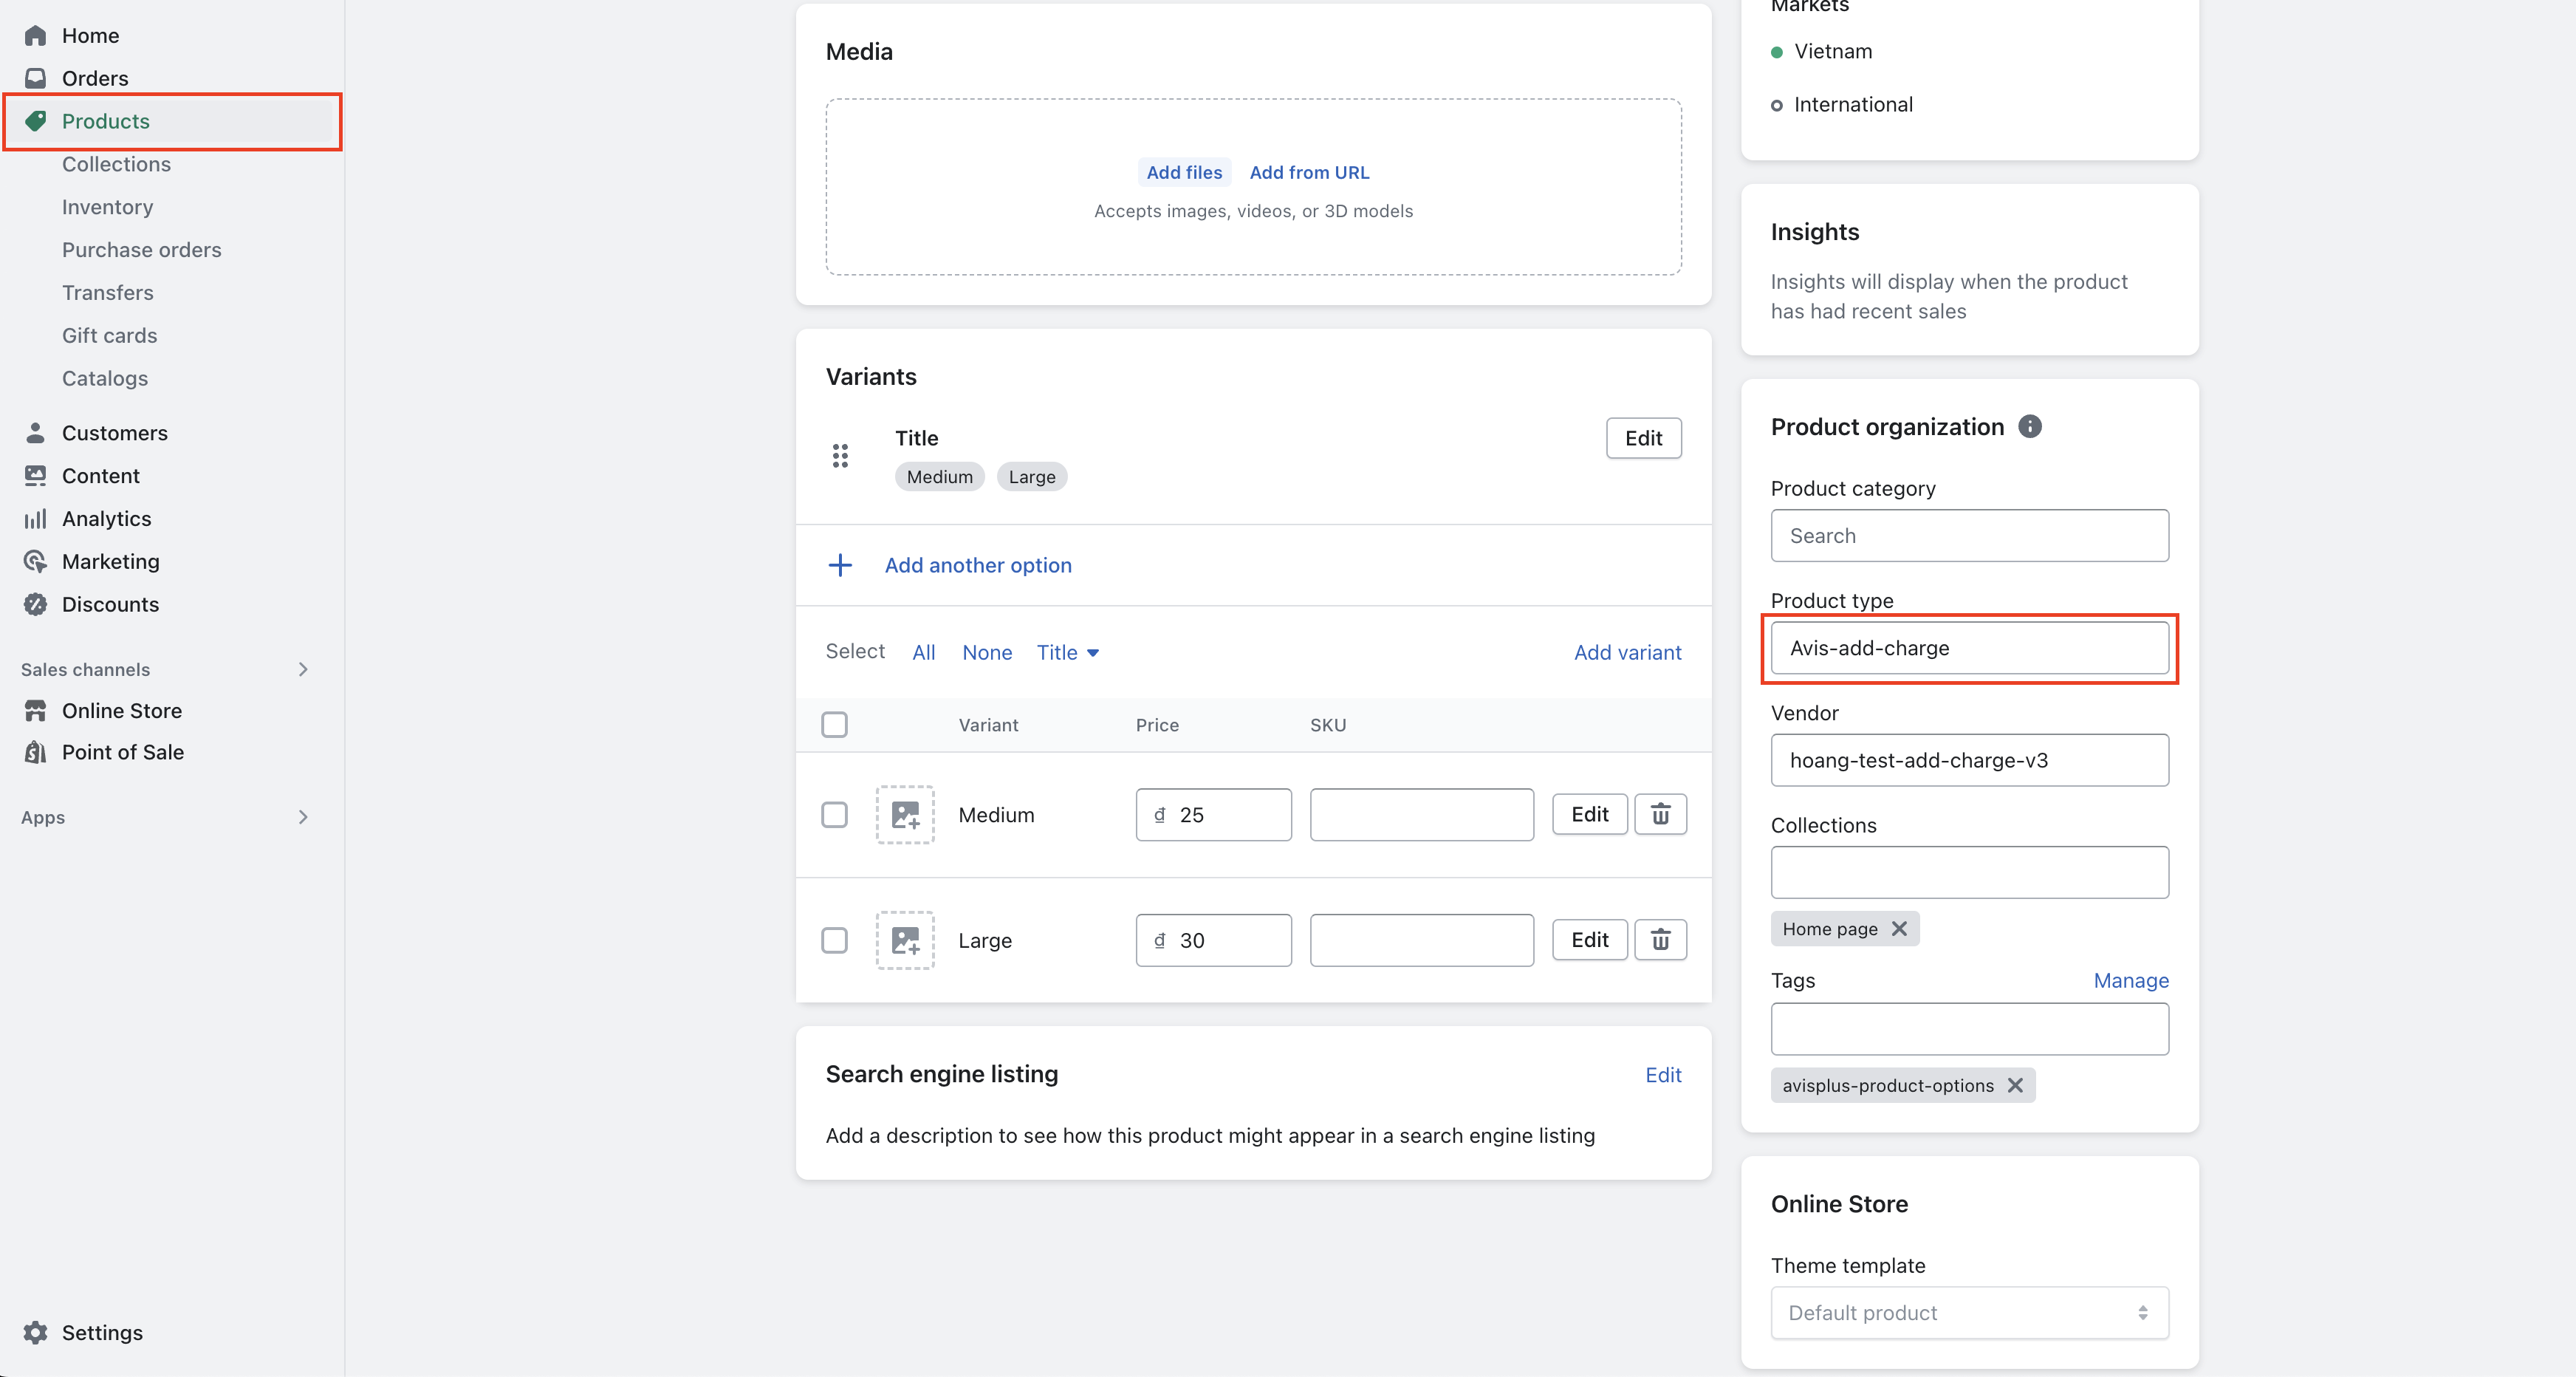Click the Product organization info icon
This screenshot has width=2576, height=1377.
[x=2029, y=427]
